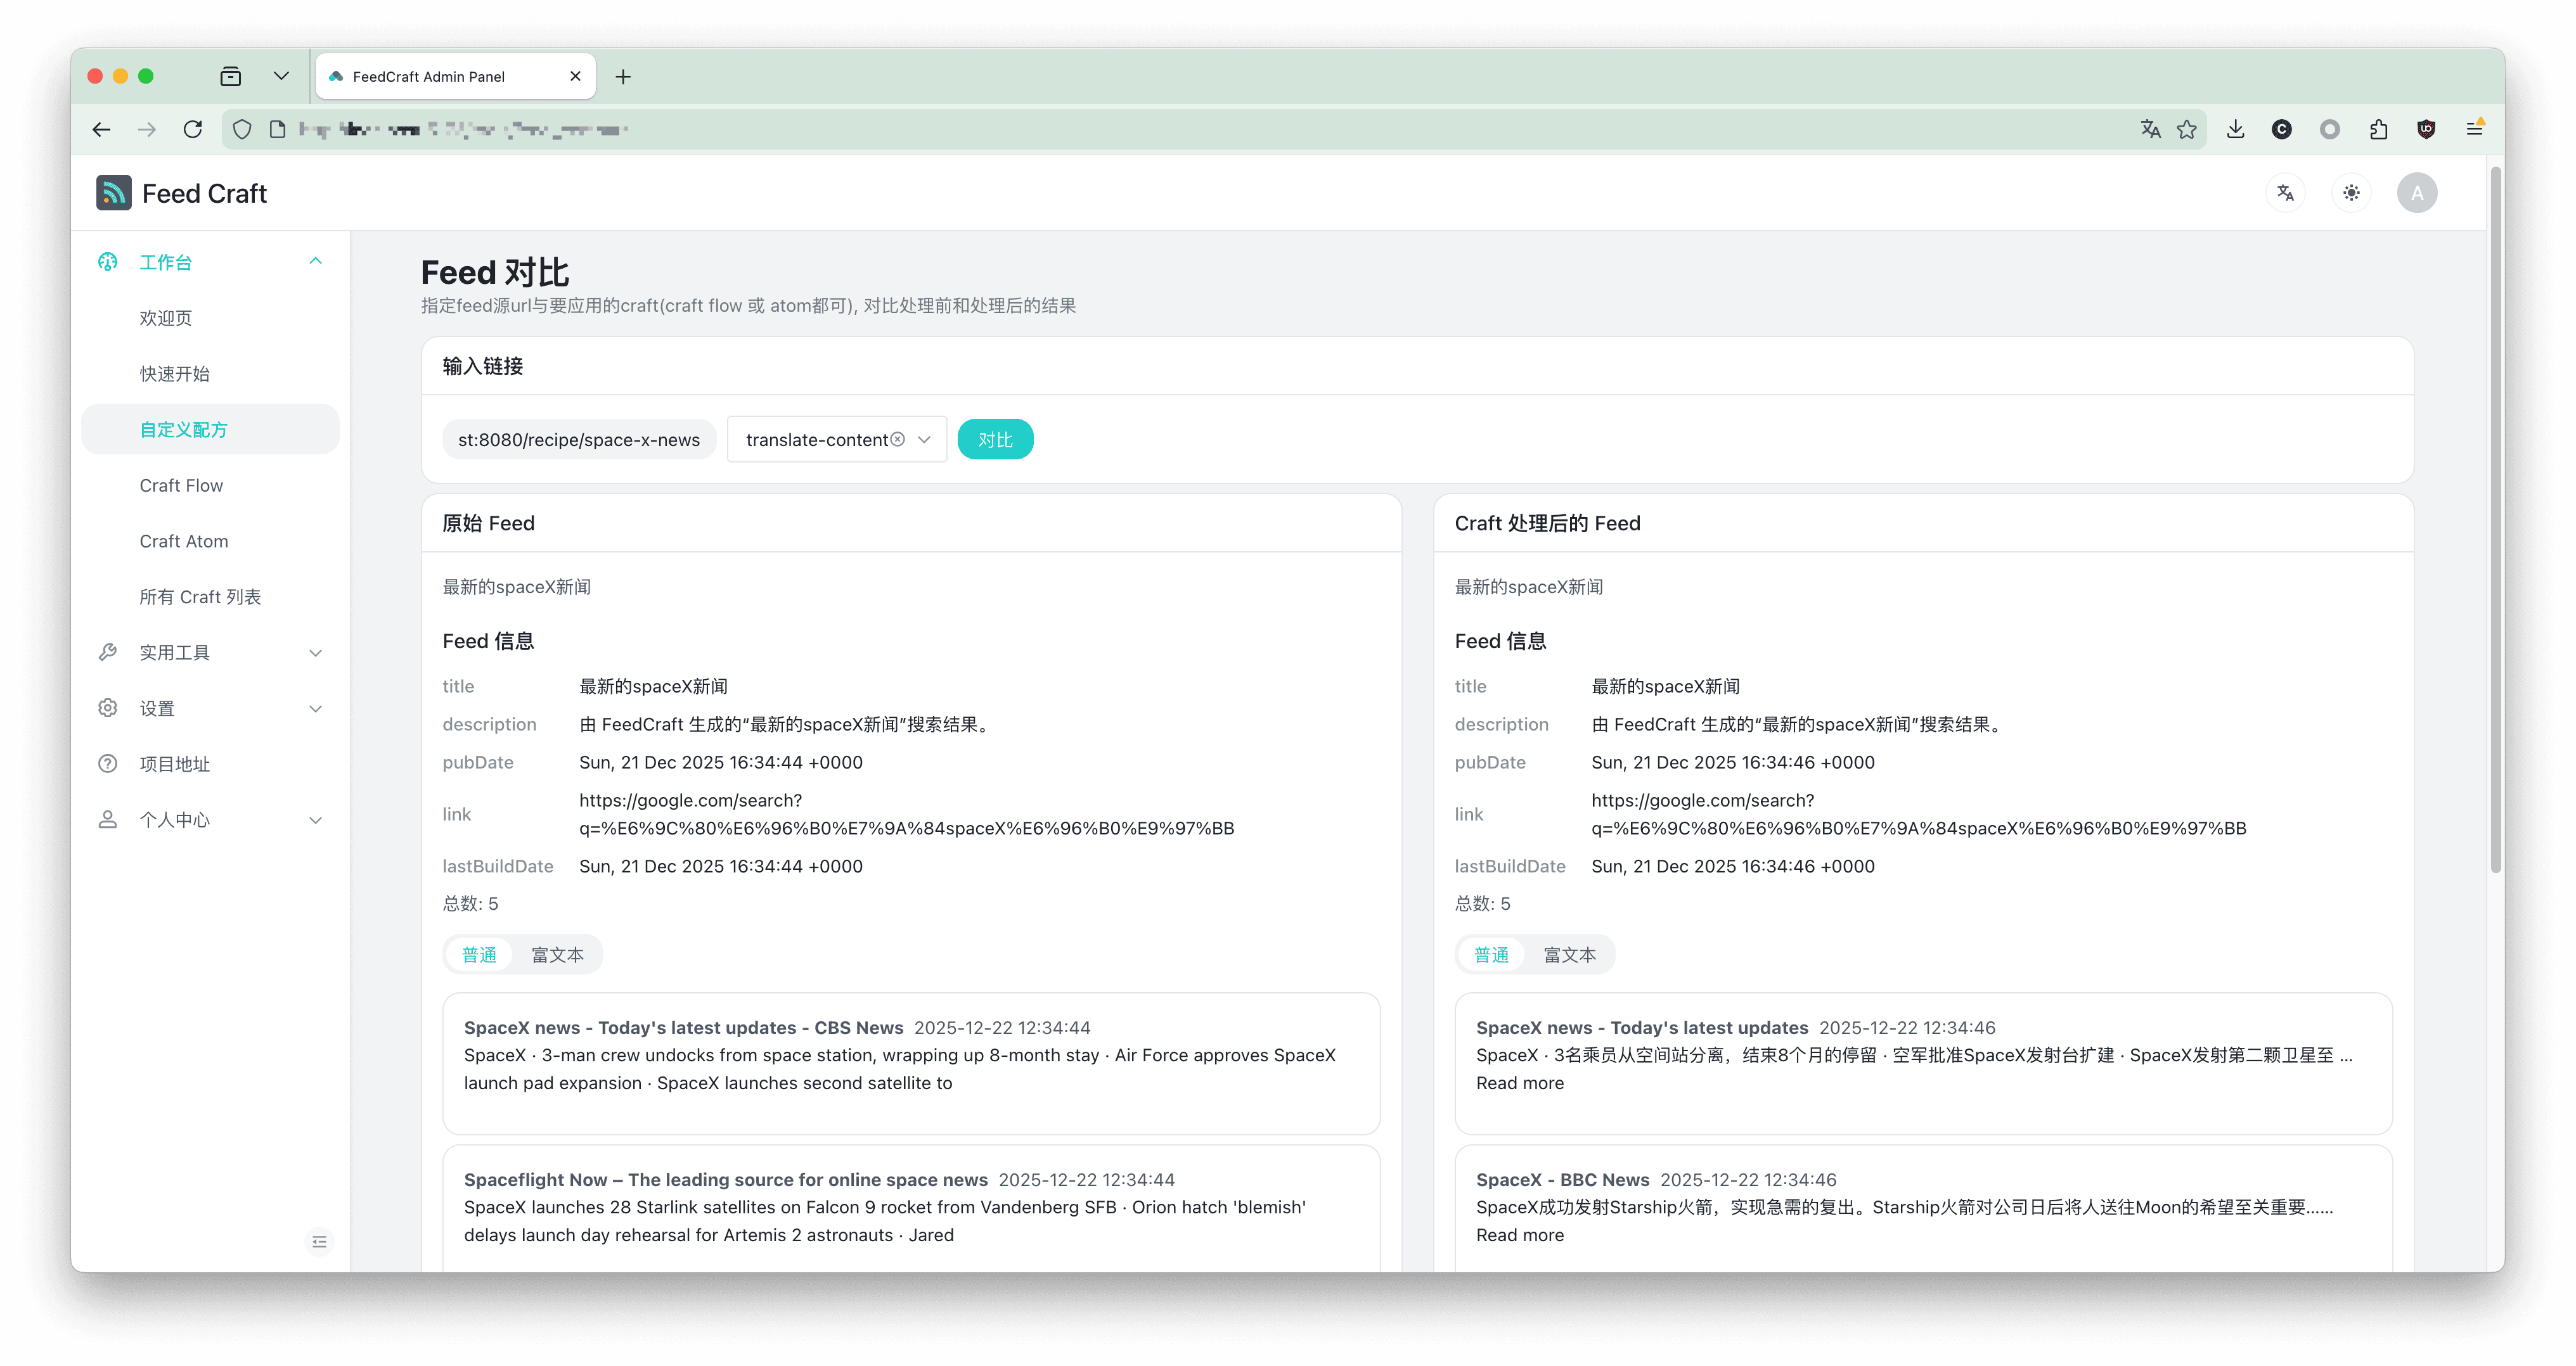
Task: Open the browser extensions puzzle icon
Action: 2378,129
